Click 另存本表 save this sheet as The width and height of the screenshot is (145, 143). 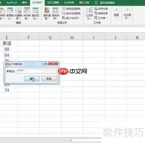[x=101, y=9]
